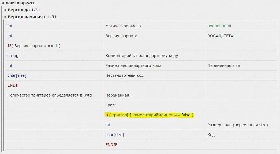
Task: Click the string type cell
Action: click(x=54, y=56)
